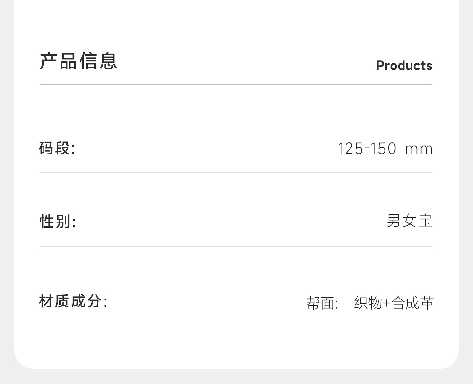Select the 码段: row label
The image size is (473, 384).
click(57, 148)
